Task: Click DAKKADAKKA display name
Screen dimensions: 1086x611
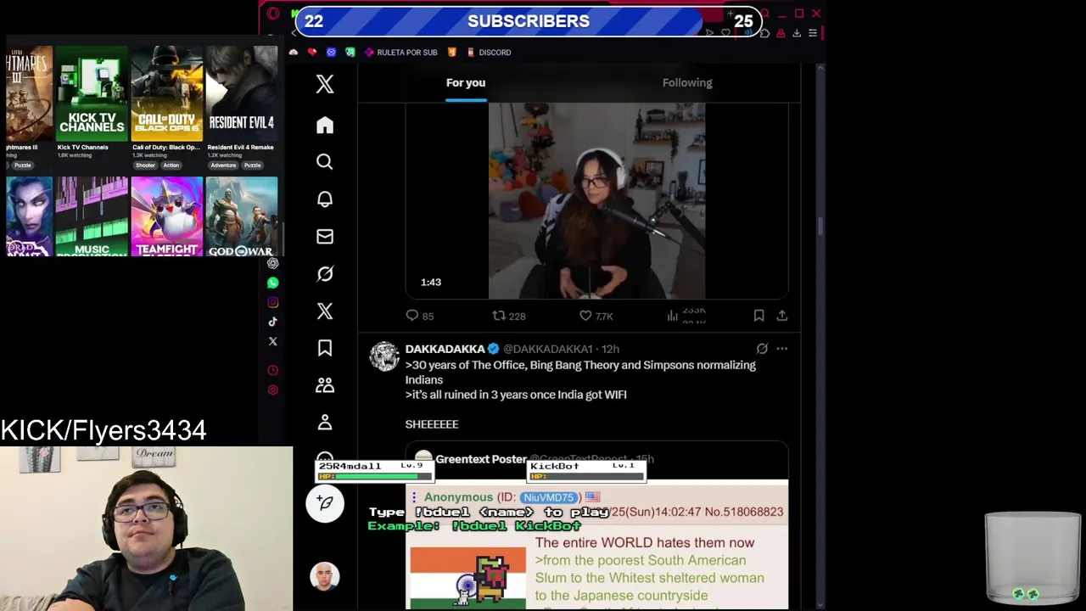Action: [445, 349]
